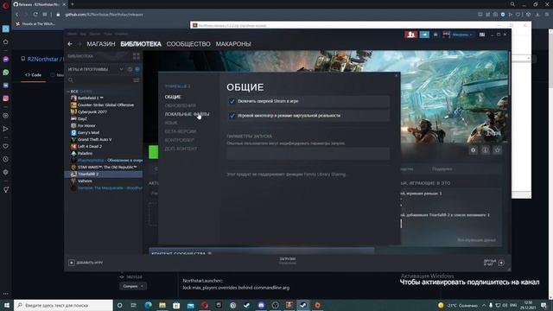Open the МАКАРОНЫ profile tab

click(233, 44)
